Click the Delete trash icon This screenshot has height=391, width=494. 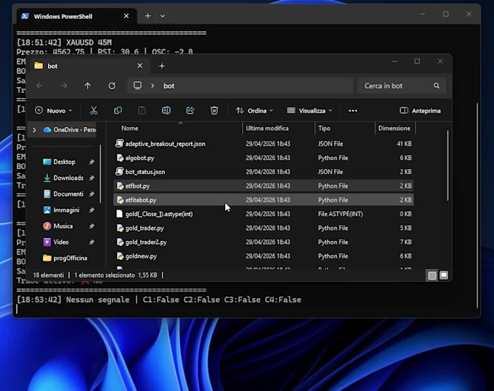214,110
